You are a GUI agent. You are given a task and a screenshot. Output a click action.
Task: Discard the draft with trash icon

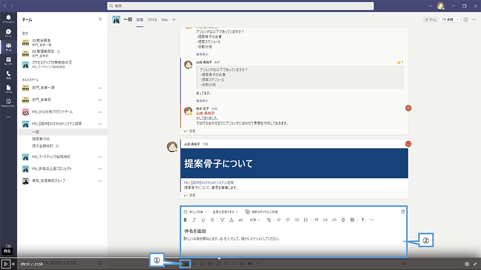(403, 211)
